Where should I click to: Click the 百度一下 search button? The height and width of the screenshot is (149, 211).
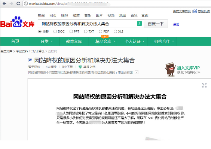click(156, 24)
